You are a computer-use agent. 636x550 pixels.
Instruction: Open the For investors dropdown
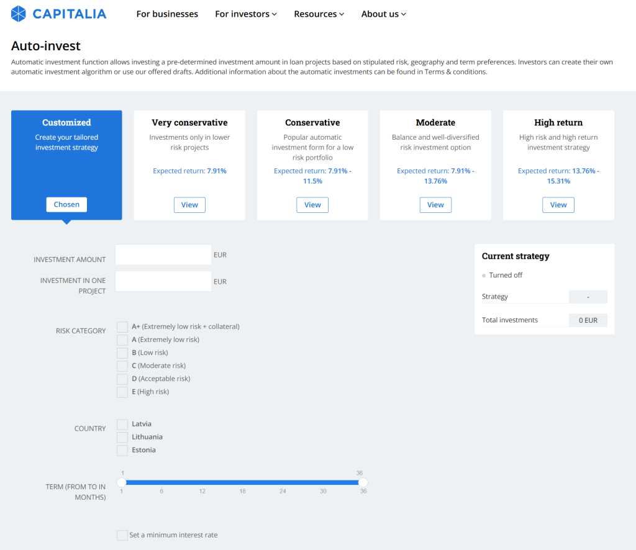(x=246, y=14)
